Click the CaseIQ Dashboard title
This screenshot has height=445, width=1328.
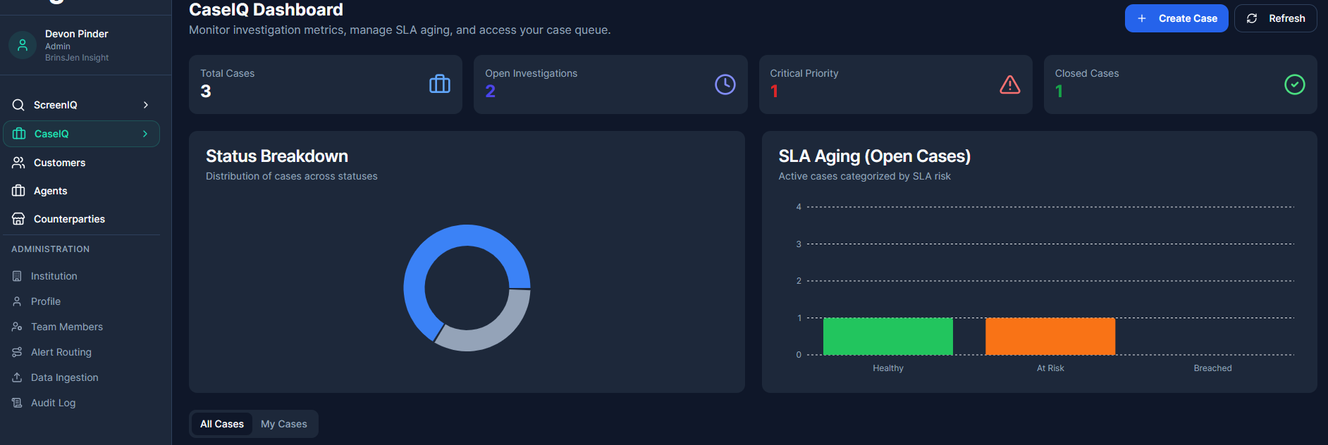tap(266, 10)
